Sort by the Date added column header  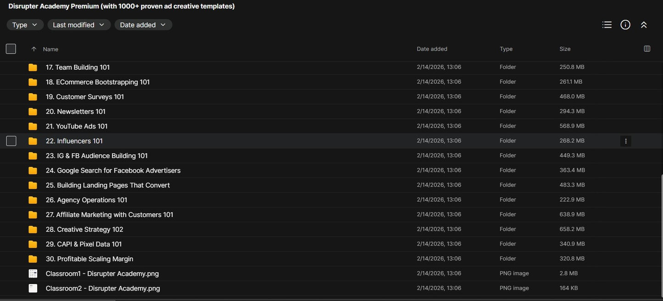click(432, 49)
